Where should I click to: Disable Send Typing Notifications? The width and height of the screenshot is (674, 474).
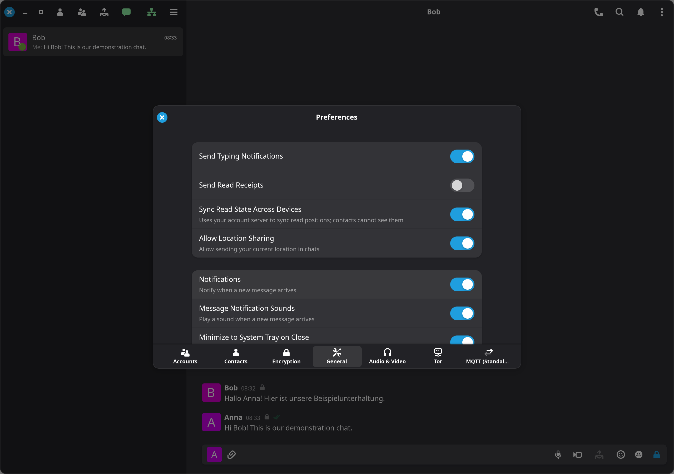click(x=462, y=156)
